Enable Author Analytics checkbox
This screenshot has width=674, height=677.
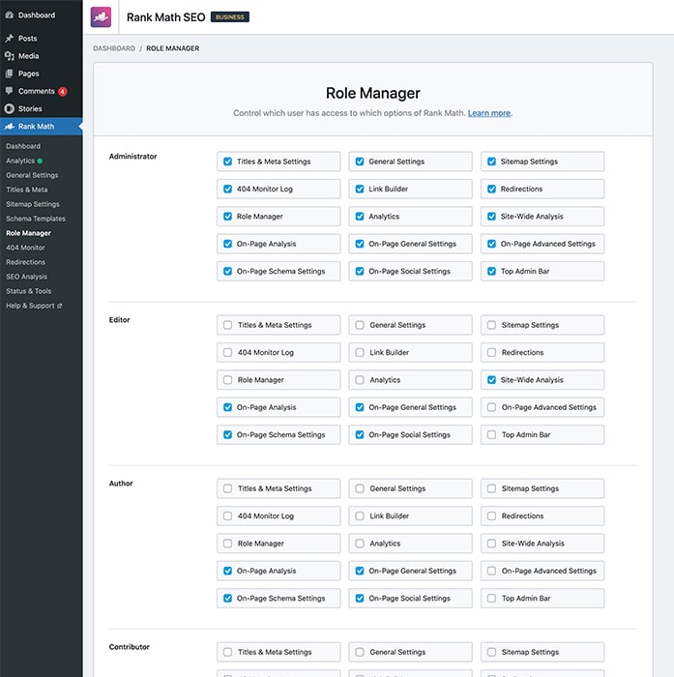point(359,544)
